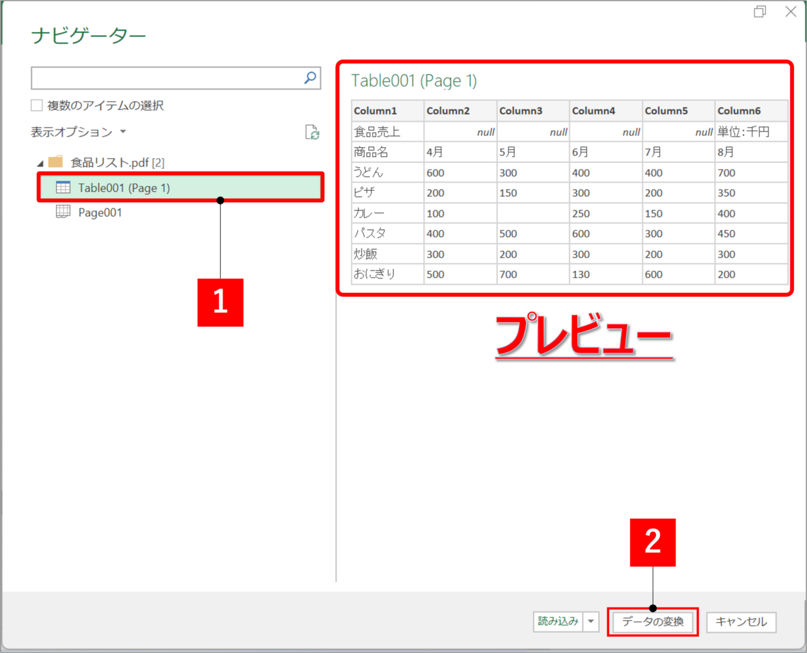Click the 食品リスト.pdf folder icon
807x653 pixels.
[x=56, y=161]
